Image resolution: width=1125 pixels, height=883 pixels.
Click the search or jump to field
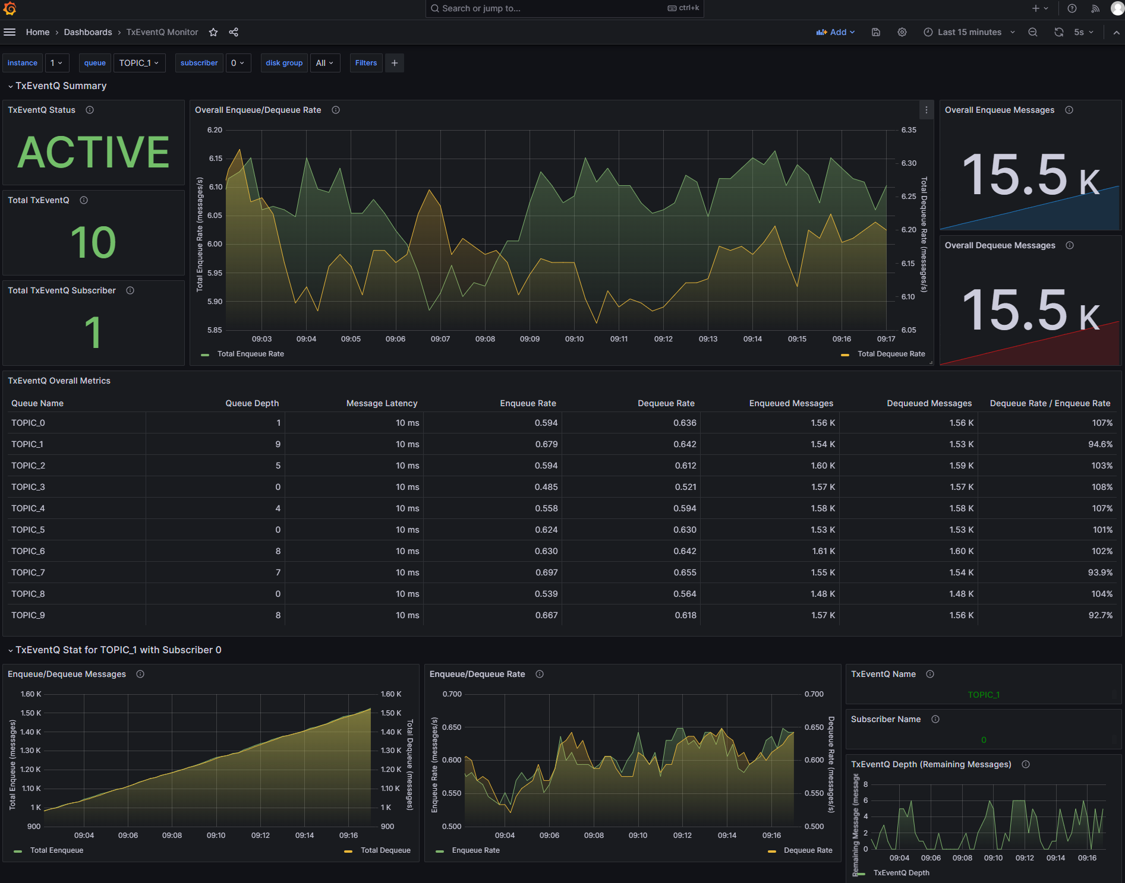point(564,8)
